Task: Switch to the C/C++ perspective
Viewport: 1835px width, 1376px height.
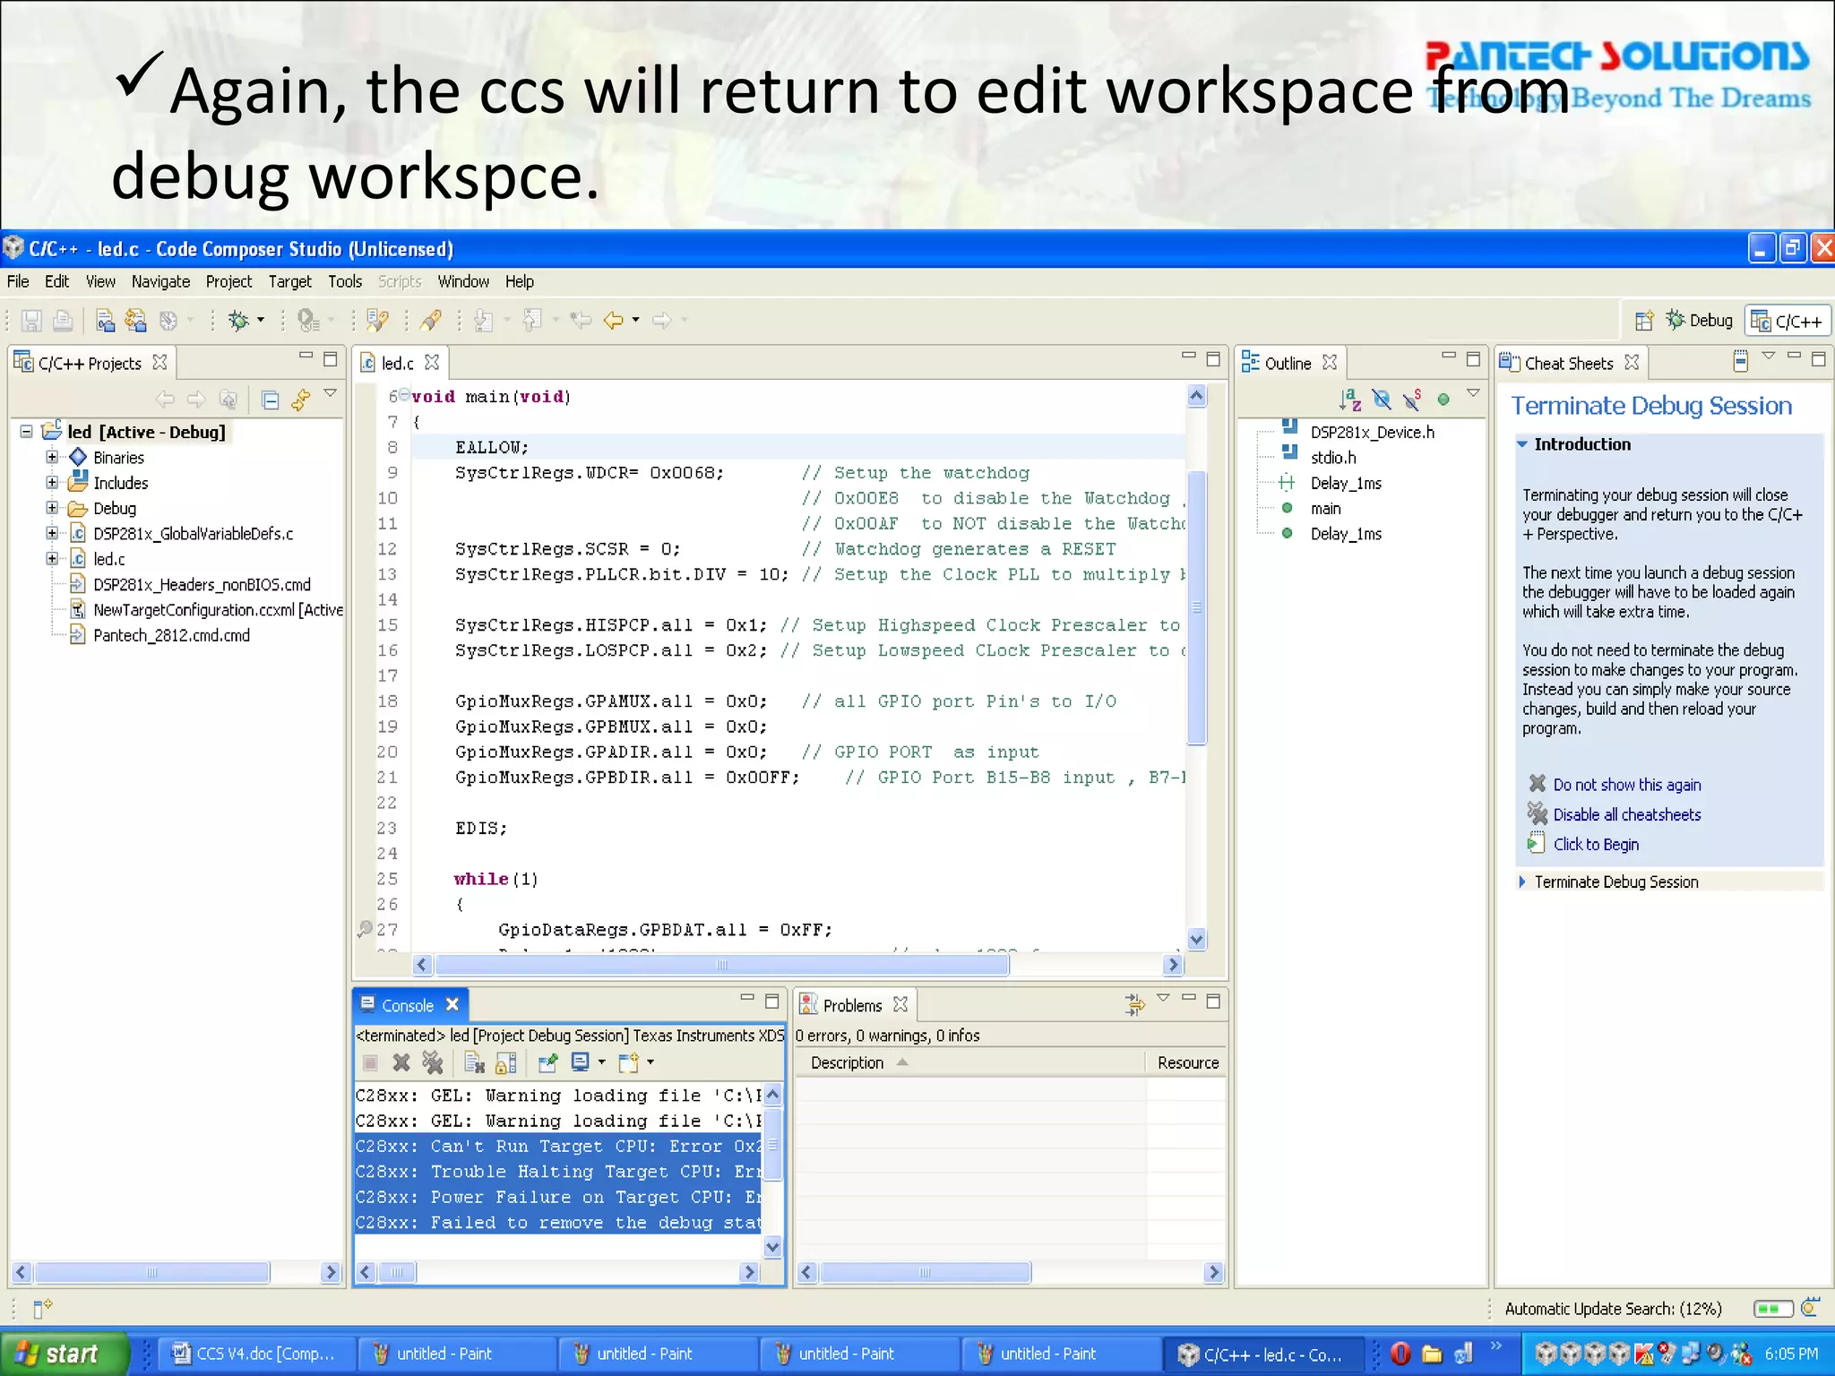Action: click(1787, 321)
